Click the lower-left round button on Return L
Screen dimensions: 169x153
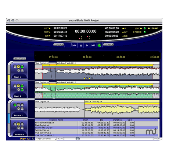[x=18, y=108]
